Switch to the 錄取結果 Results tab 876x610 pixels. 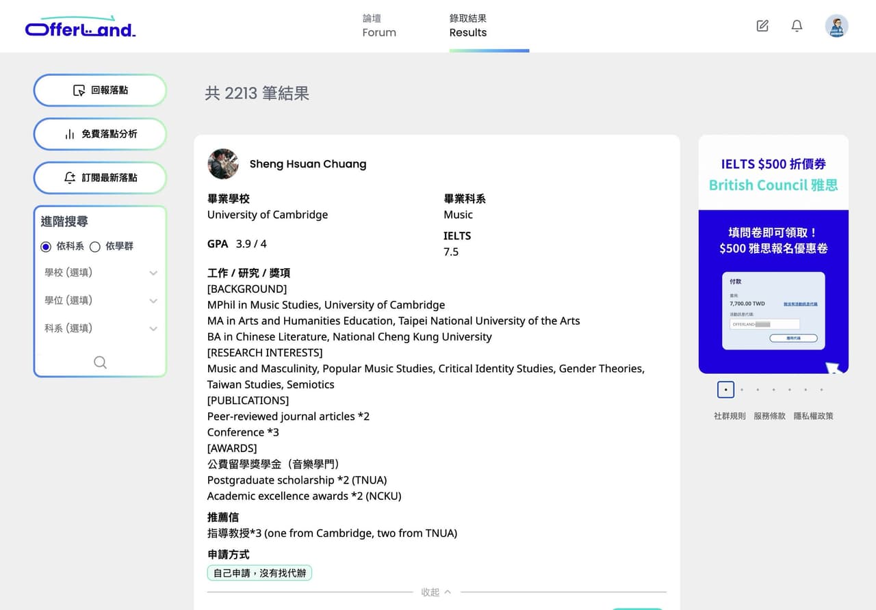(x=468, y=26)
